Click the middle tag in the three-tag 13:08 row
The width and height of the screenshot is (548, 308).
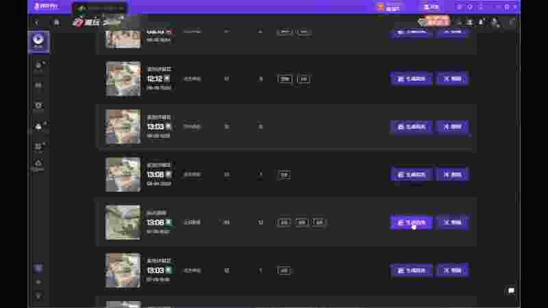click(x=301, y=222)
